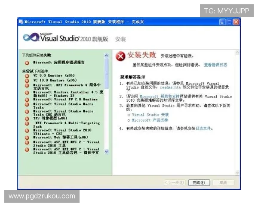Click error icon beside Visual Studio 2010 Ultimate - CHS

point(27,130)
